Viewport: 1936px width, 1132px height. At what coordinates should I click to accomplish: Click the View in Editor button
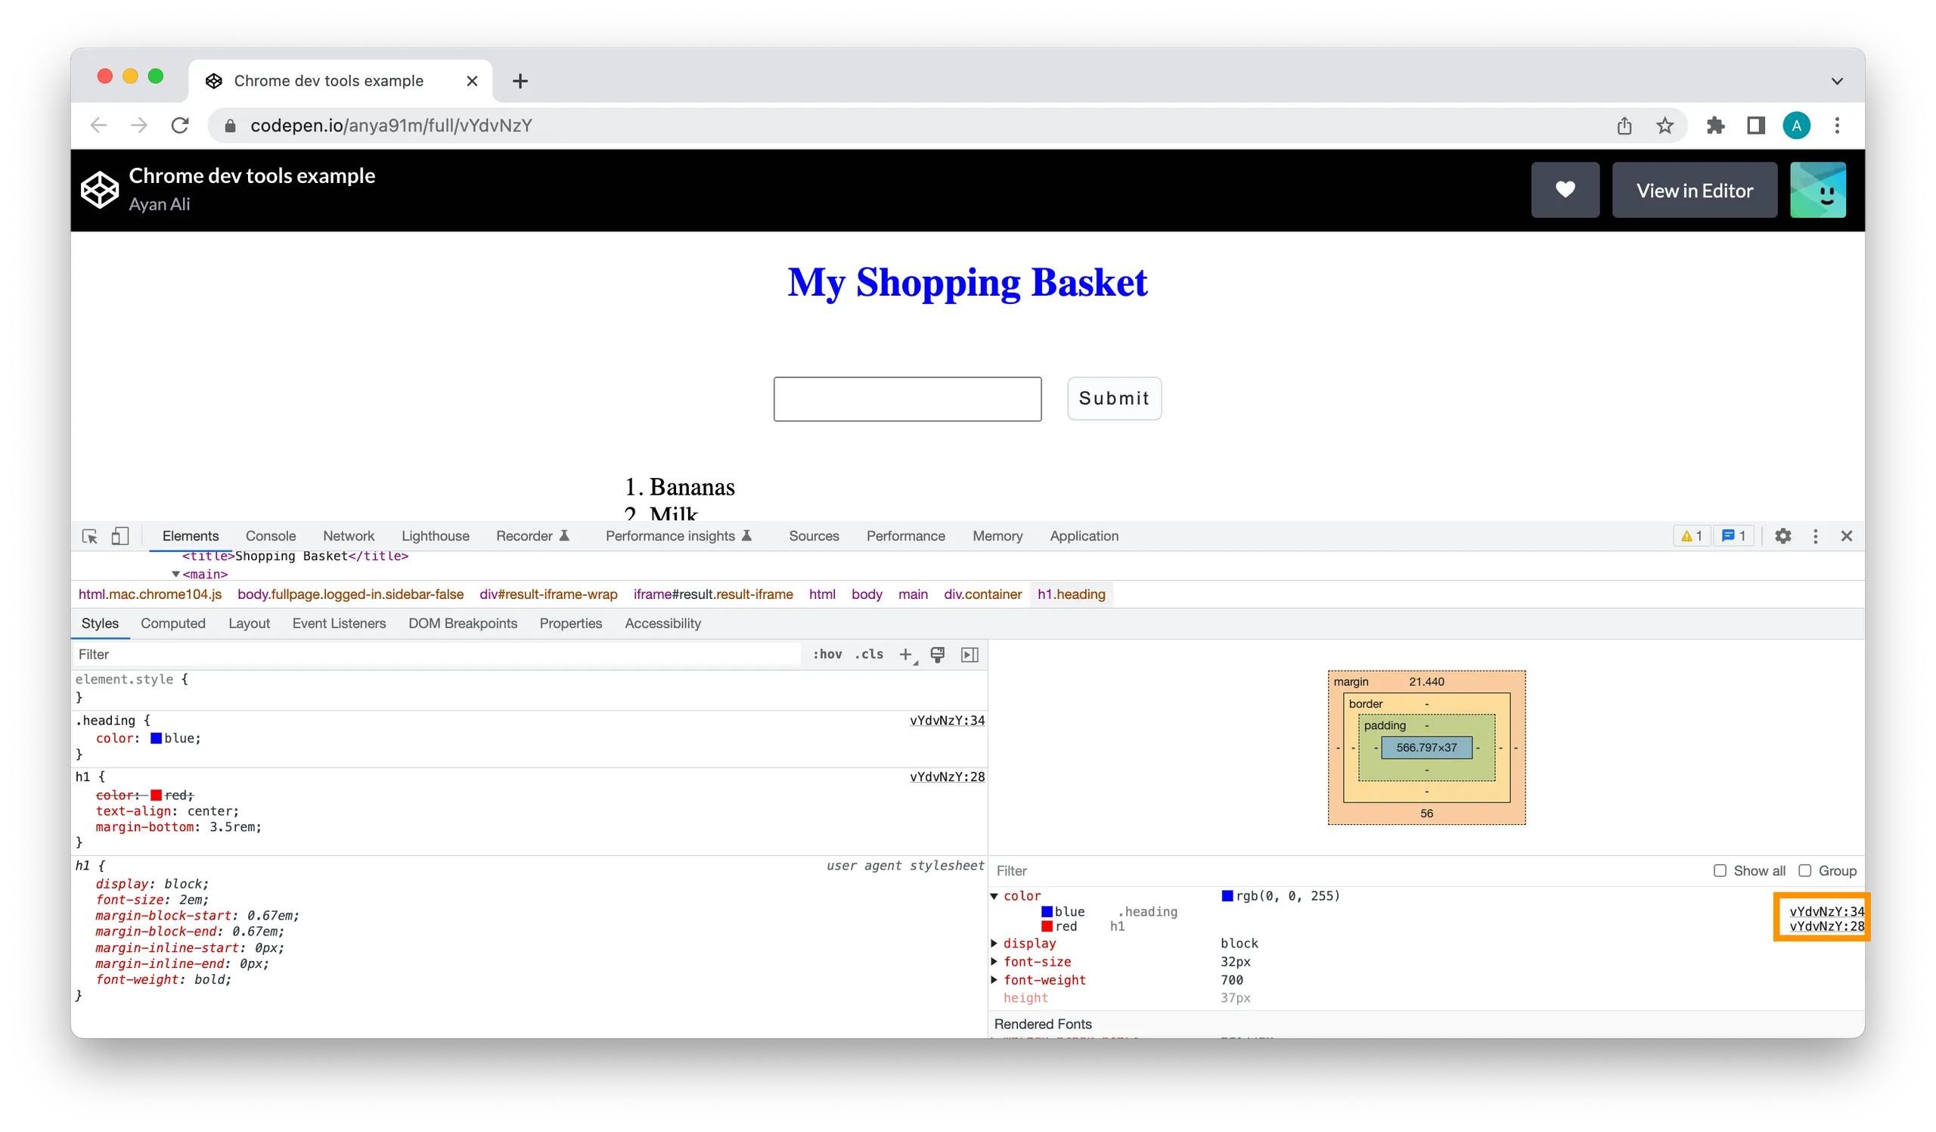(x=1695, y=189)
